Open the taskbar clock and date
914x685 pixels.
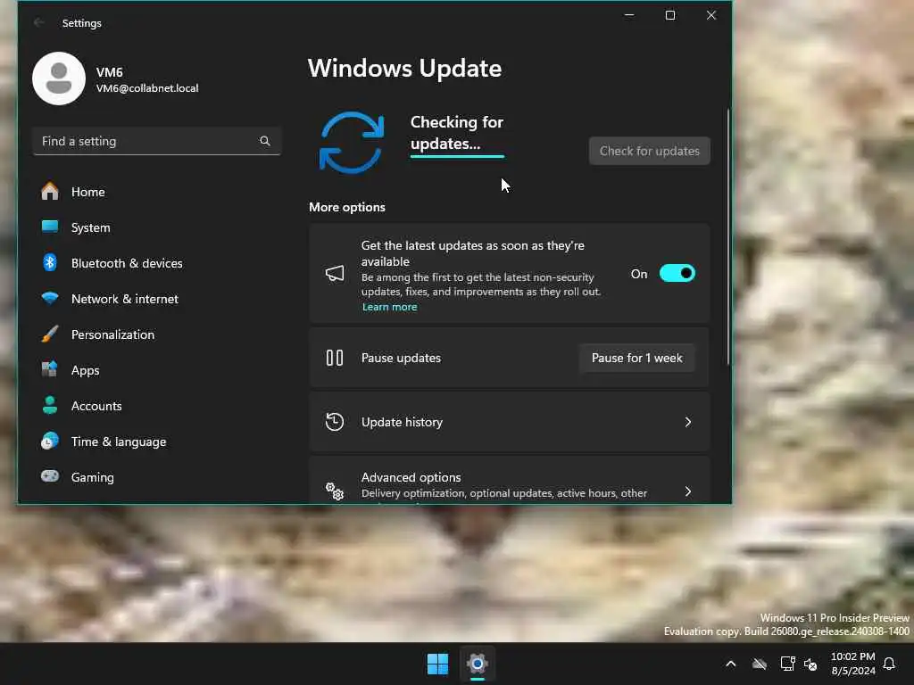point(852,664)
